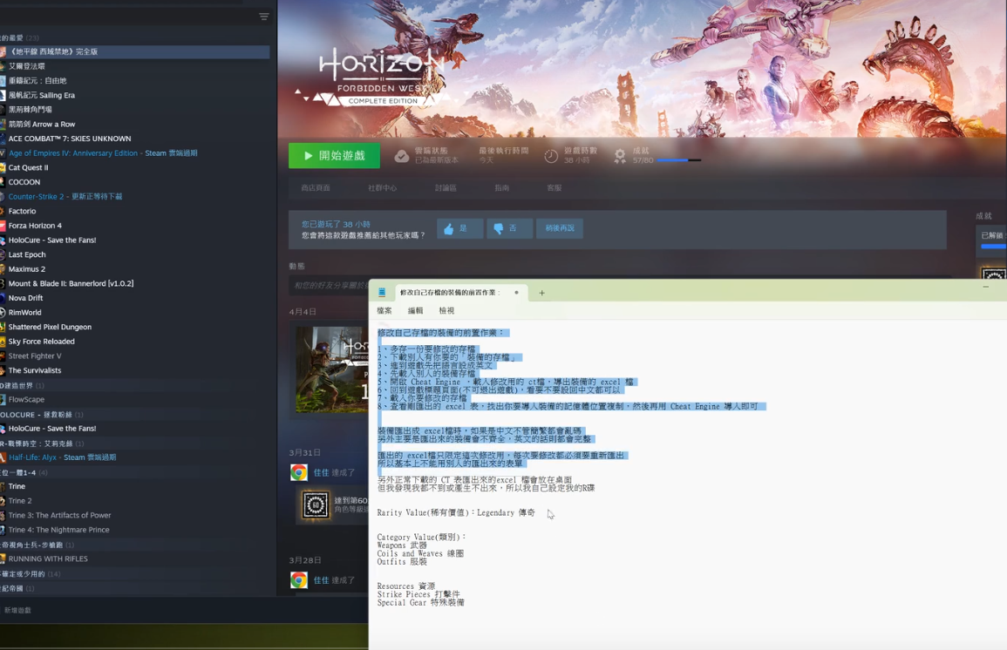Open the 佳佳 profile link under 3月28日
This screenshot has width=1007, height=650.
(321, 580)
